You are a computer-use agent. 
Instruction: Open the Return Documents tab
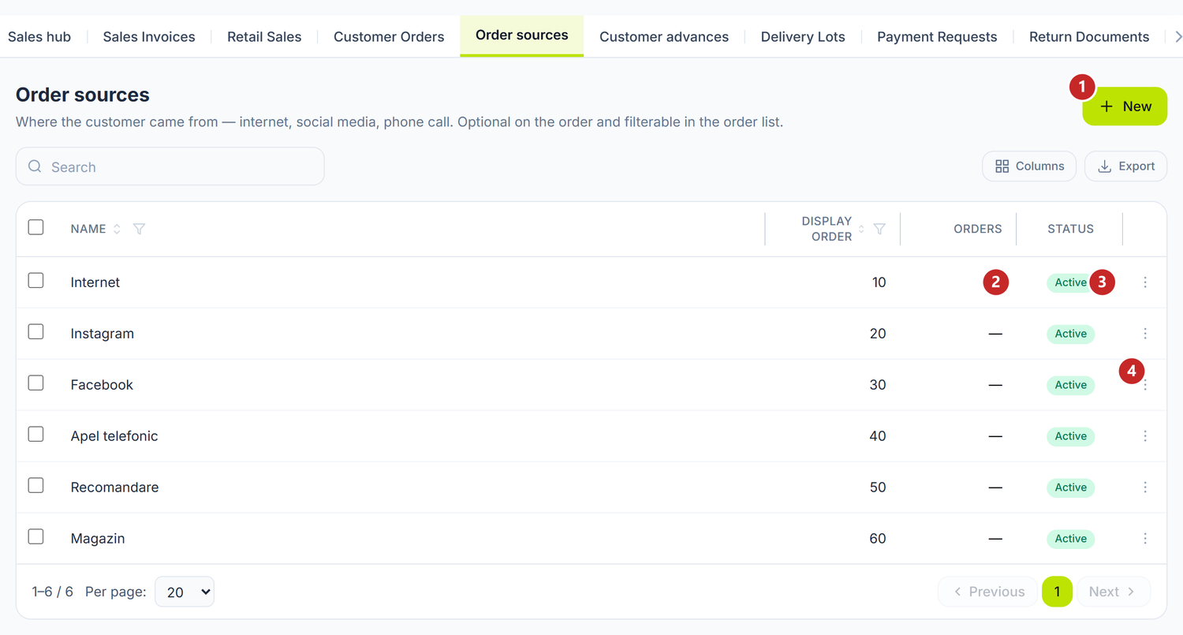(x=1089, y=36)
